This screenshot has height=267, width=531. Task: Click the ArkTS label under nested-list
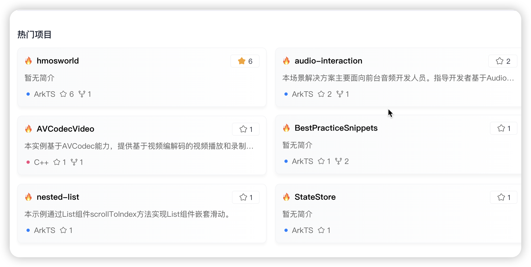click(45, 230)
